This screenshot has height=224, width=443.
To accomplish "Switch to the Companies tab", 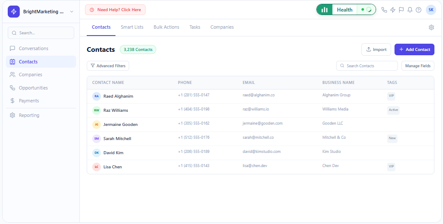I will click(222, 27).
